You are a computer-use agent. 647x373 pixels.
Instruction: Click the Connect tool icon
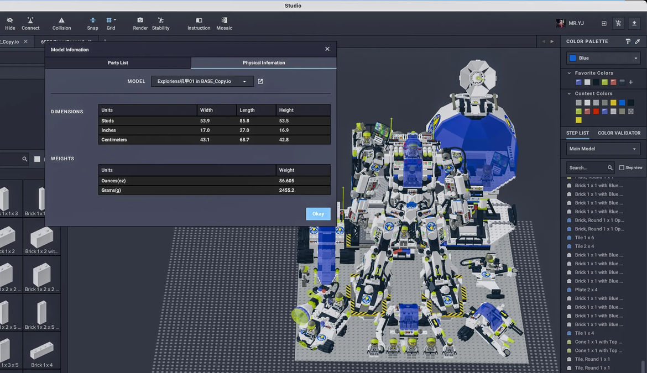click(30, 23)
